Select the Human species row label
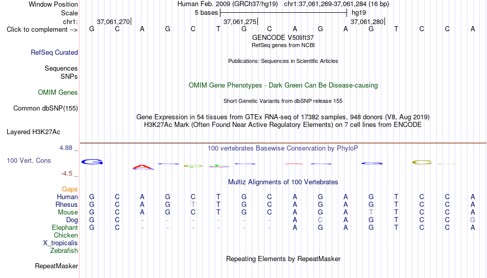Image resolution: width=487 pixels, height=278 pixels. click(67, 197)
